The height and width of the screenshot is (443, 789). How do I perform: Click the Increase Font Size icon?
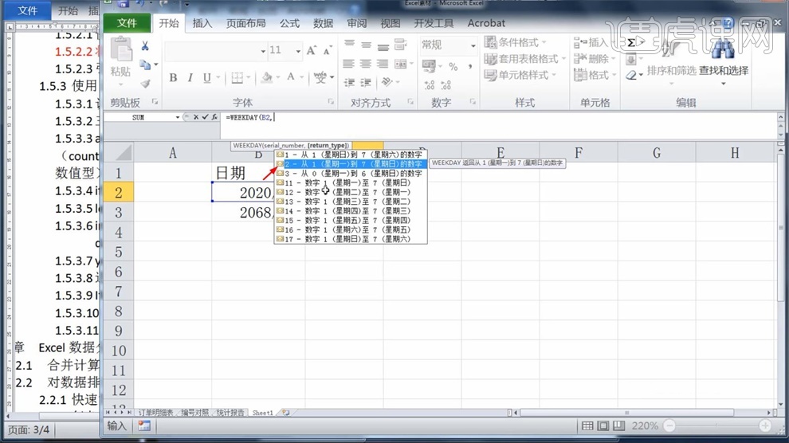coord(312,50)
